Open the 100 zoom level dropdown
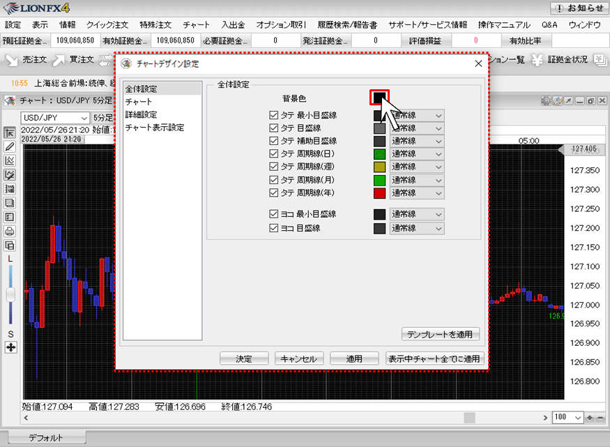610x447 pixels. 567,418
